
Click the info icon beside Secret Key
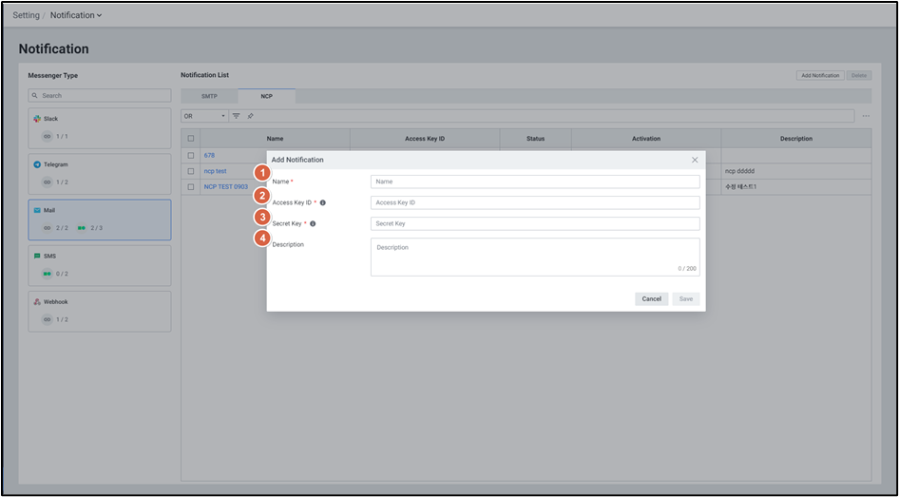tap(313, 224)
